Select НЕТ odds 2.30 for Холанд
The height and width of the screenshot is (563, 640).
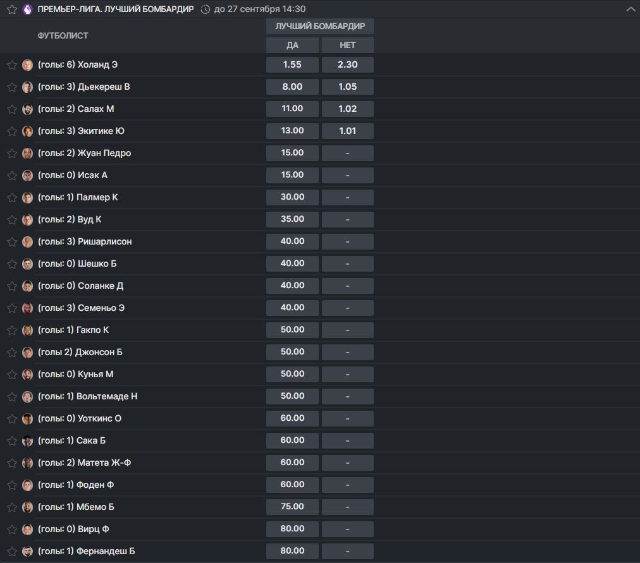click(x=347, y=64)
